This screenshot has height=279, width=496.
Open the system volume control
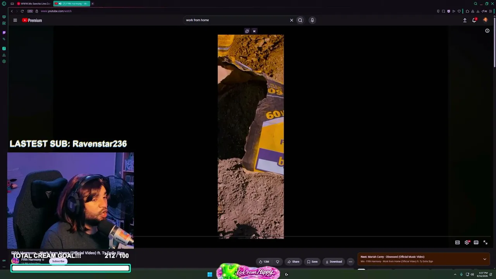click(472, 274)
